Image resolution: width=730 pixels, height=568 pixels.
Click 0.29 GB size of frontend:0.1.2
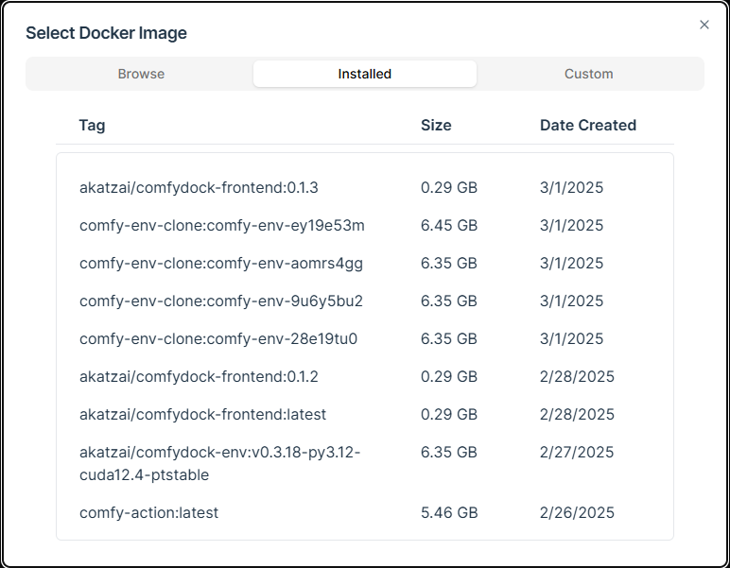tap(449, 376)
